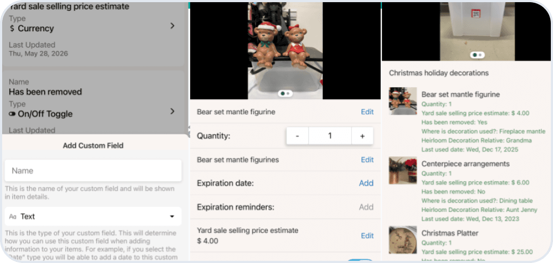Open the Centerpiece arrangements thumbnail
Screen dimensions: 553x263
(x=403, y=170)
